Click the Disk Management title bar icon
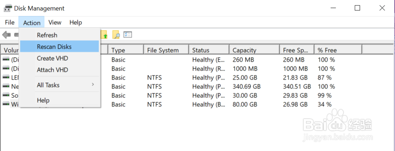The height and width of the screenshot is (151, 395). 8,8
